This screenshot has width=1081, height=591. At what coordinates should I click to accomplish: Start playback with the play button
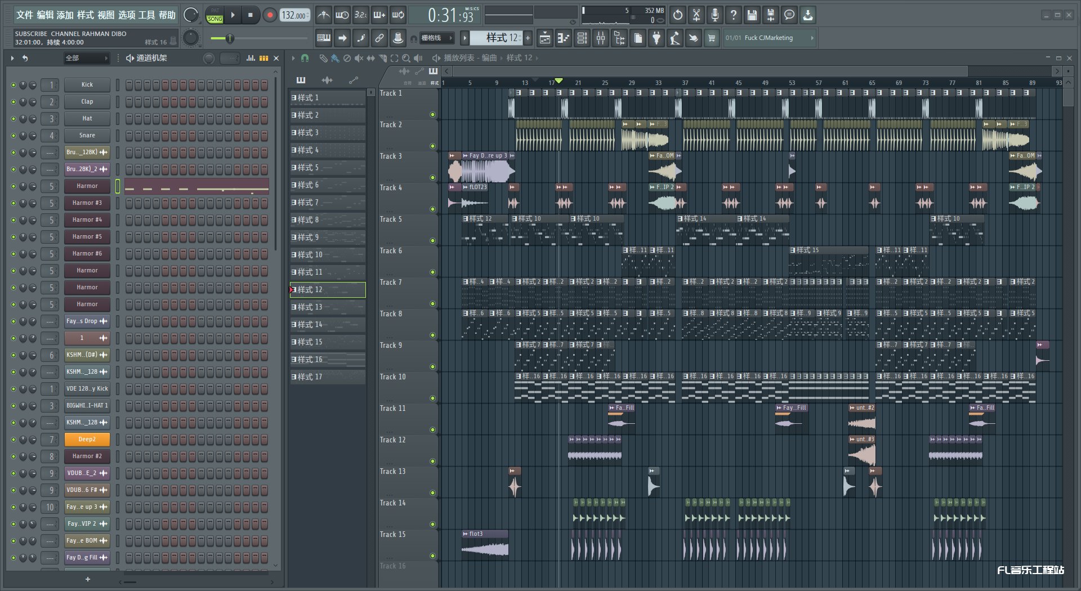pyautogui.click(x=233, y=15)
